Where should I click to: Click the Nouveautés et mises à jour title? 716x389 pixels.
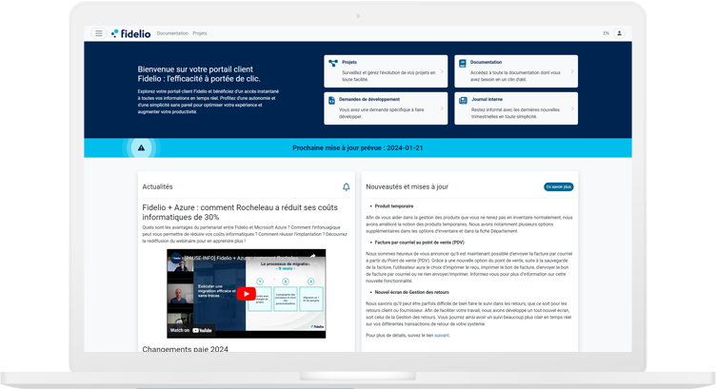click(407, 186)
